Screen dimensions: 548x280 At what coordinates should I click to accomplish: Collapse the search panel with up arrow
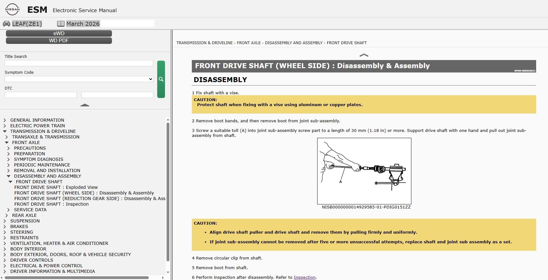(85, 105)
